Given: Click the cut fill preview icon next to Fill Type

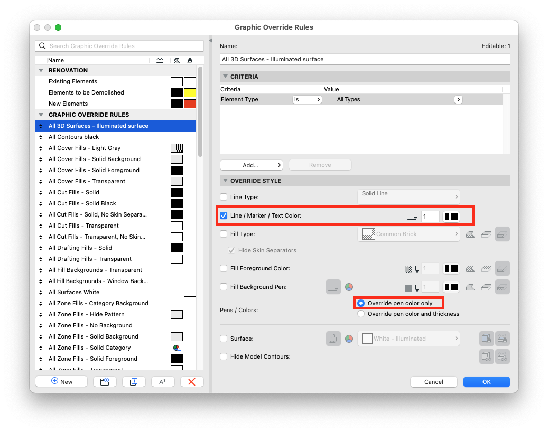Looking at the screenshot, I should tap(470, 234).
